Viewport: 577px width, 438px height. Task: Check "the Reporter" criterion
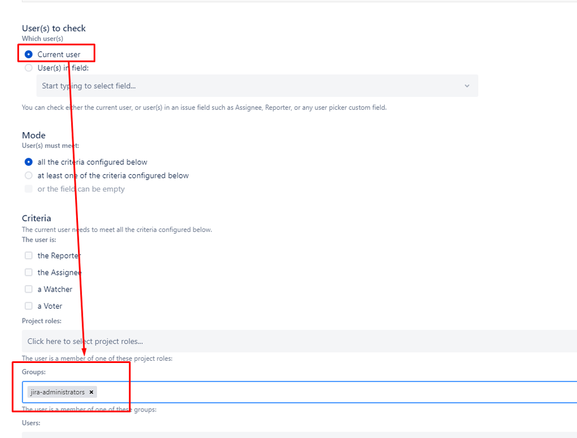tap(28, 255)
